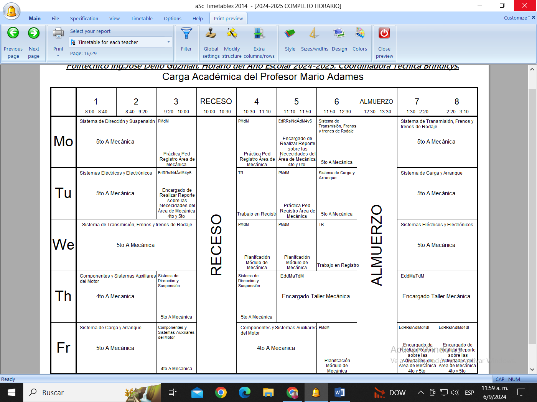Click the vertical scrollbar thumb
537x402 pixels.
click(532, 216)
